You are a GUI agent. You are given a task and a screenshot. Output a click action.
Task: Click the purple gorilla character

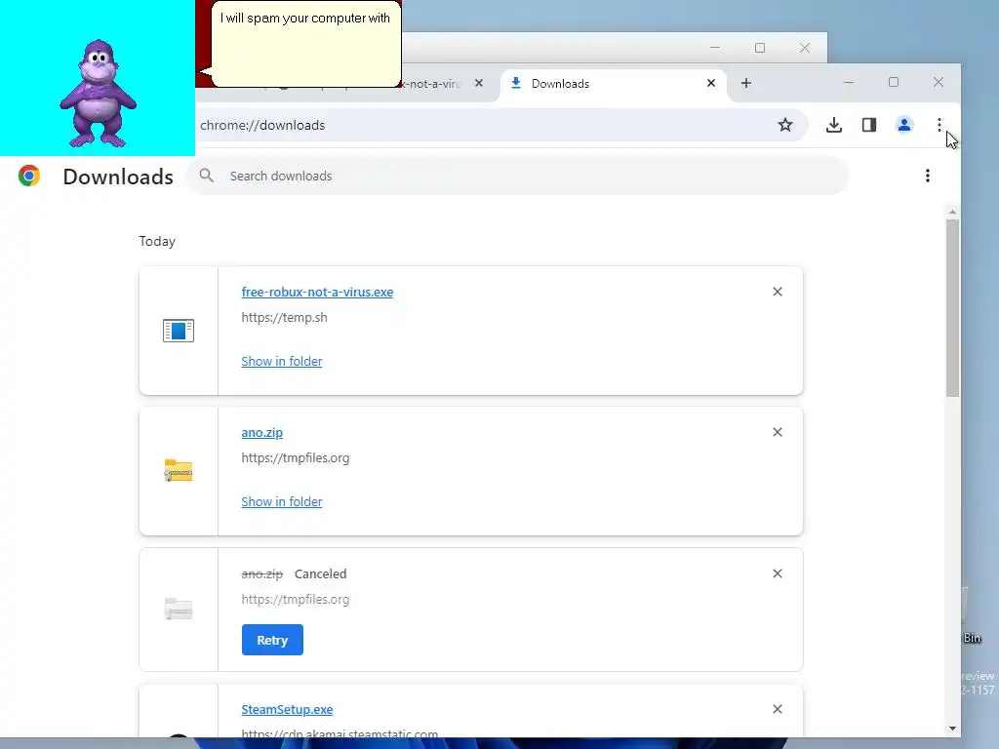click(99, 94)
